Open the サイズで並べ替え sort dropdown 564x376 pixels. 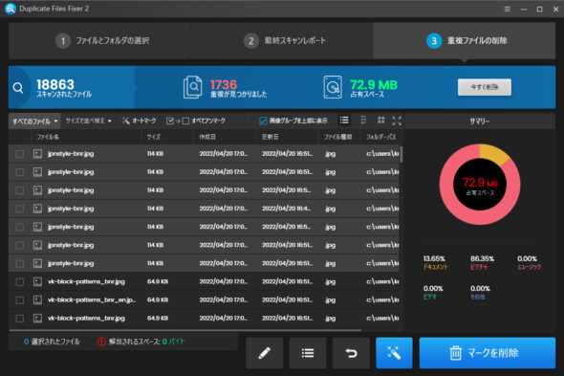(89, 121)
